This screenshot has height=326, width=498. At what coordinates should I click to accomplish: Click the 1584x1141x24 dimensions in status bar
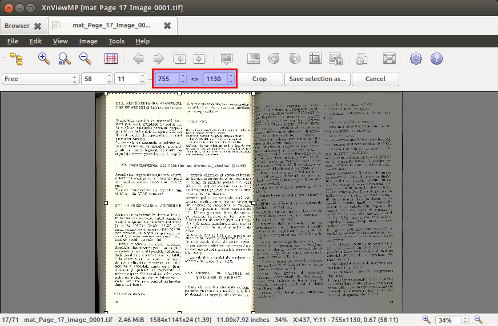tap(180, 320)
